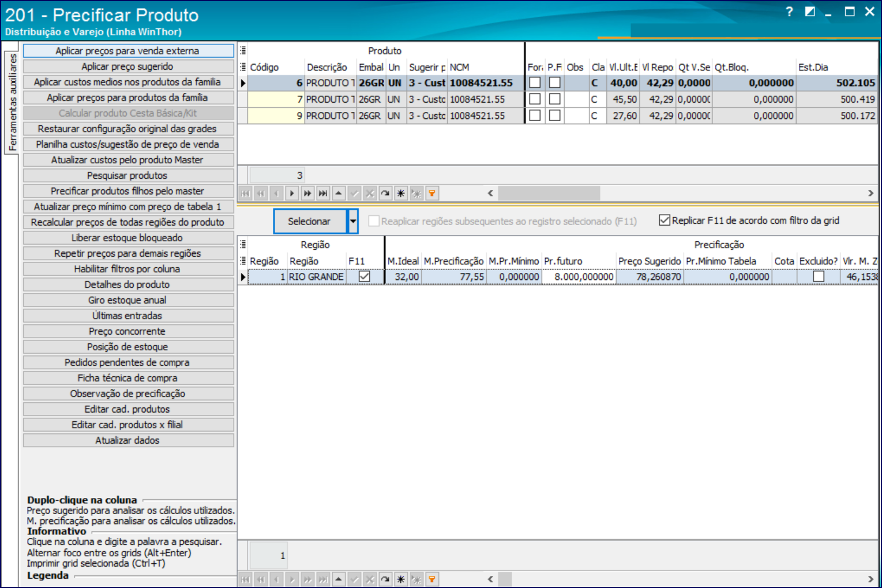Viewport: 882px width, 588px height.
Task: Toggle P.F checkbox for product code 7
Action: tap(555, 99)
